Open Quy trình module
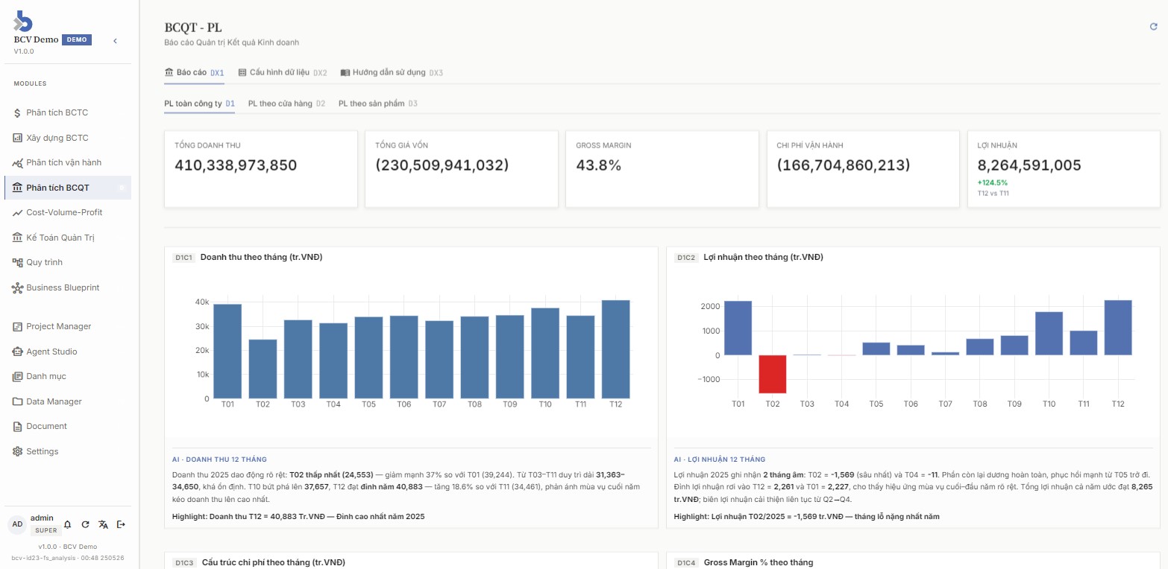1168x569 pixels. [x=68, y=262]
